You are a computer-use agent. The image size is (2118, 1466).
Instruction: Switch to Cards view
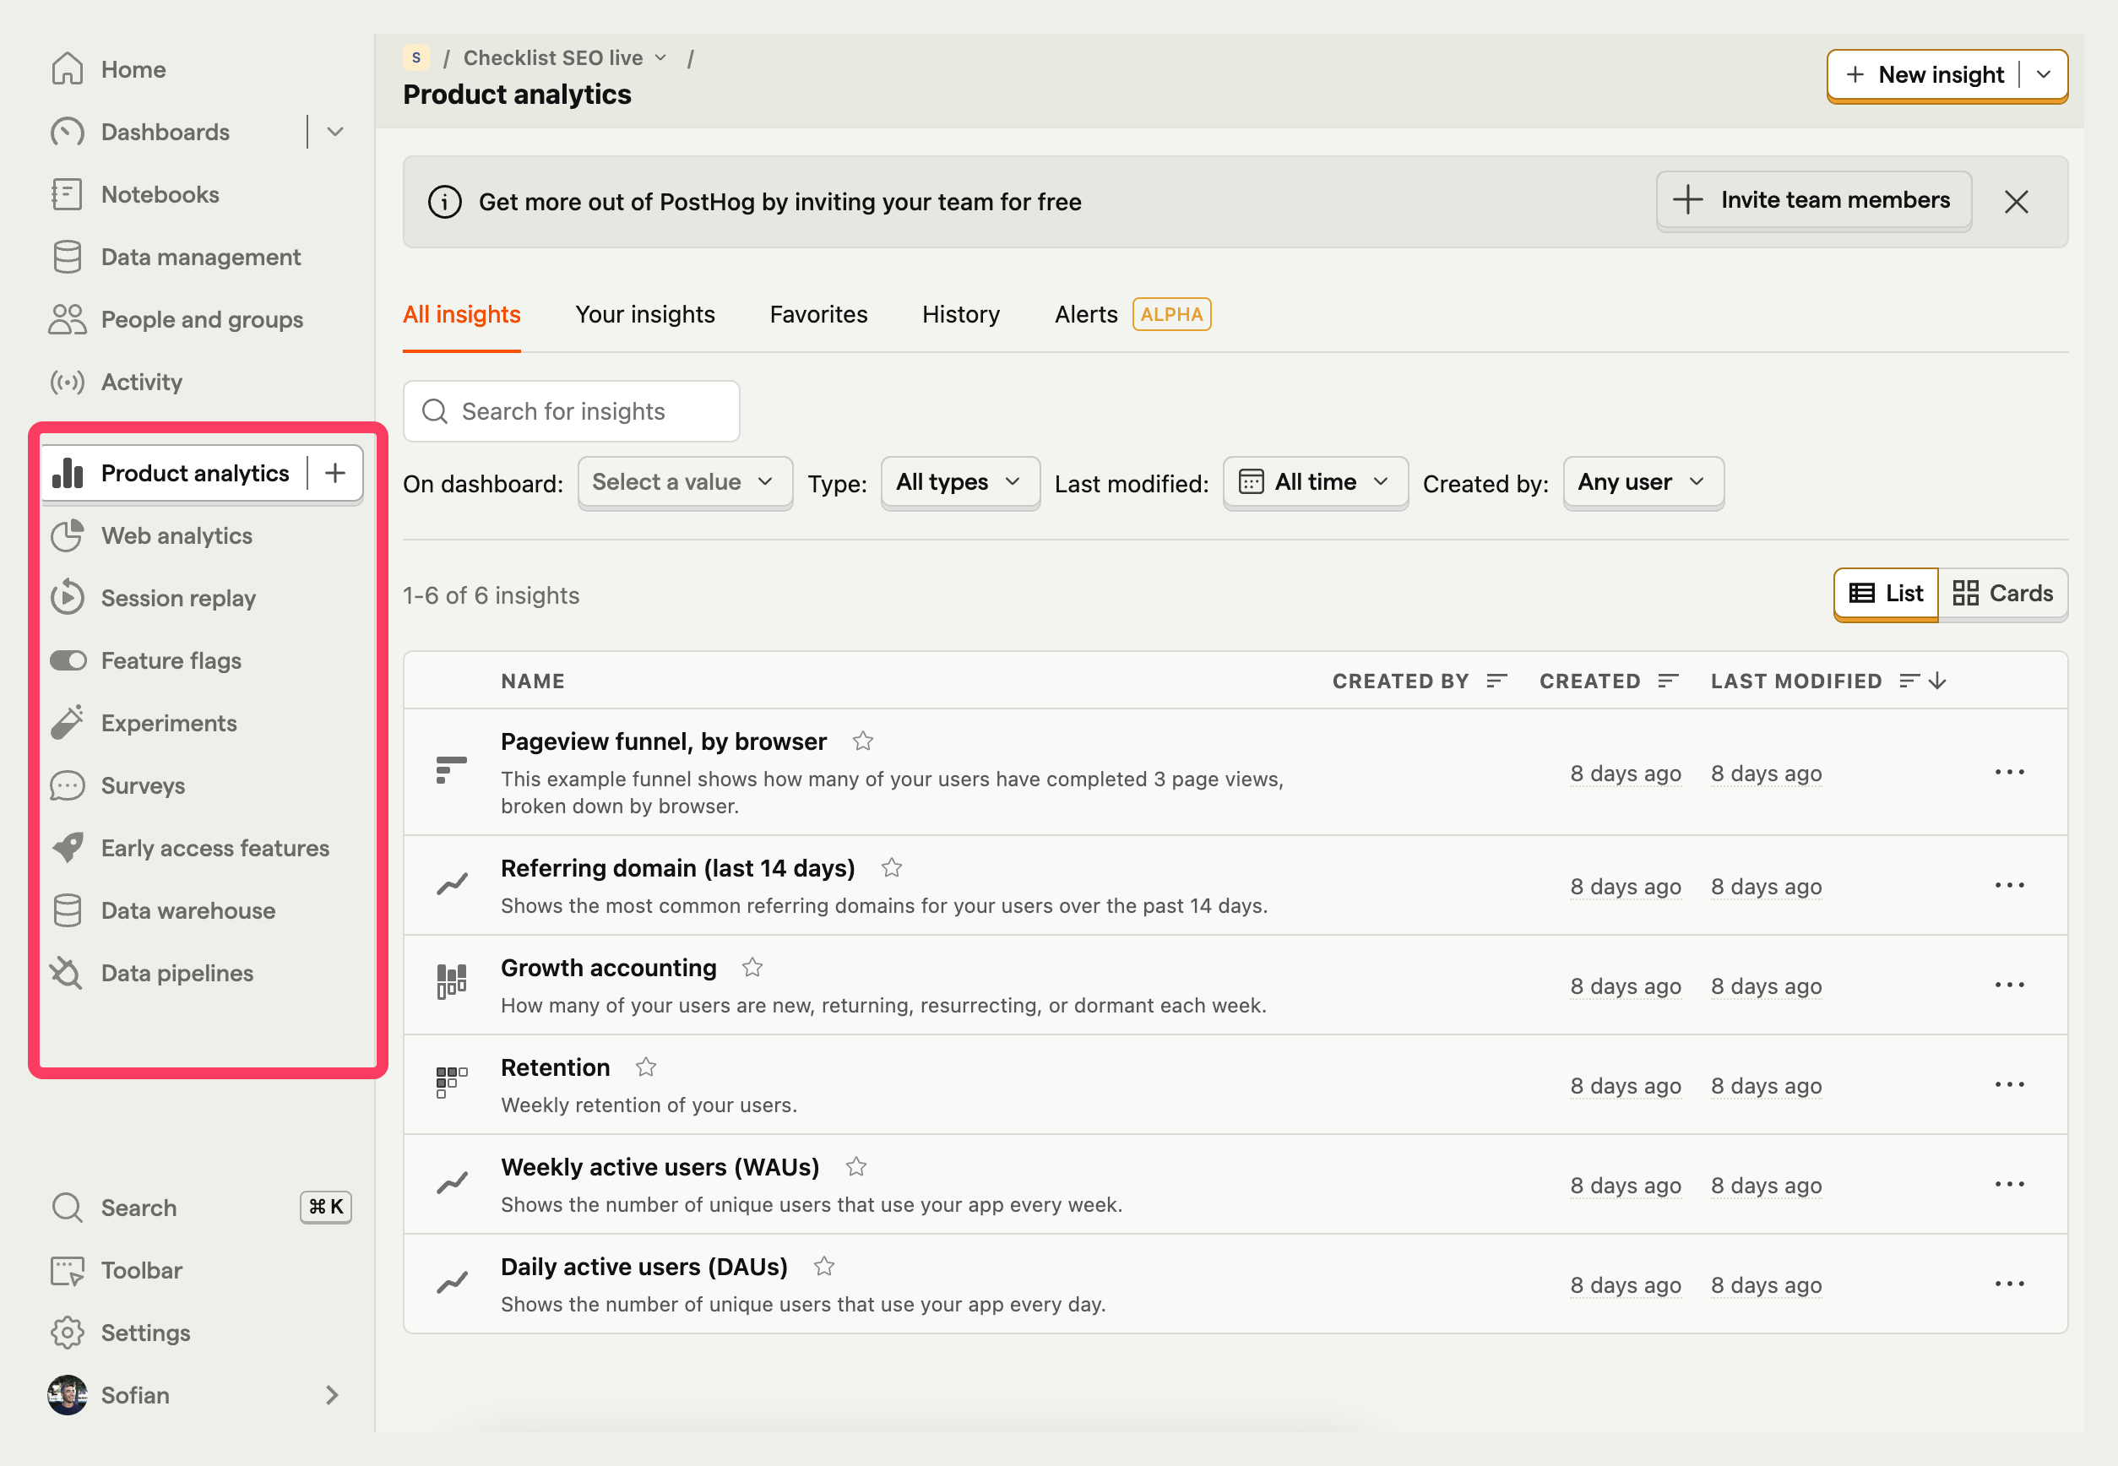[x=2002, y=594]
